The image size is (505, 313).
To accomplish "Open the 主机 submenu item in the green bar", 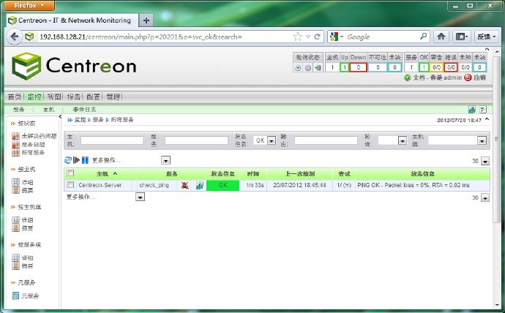I will (x=48, y=110).
